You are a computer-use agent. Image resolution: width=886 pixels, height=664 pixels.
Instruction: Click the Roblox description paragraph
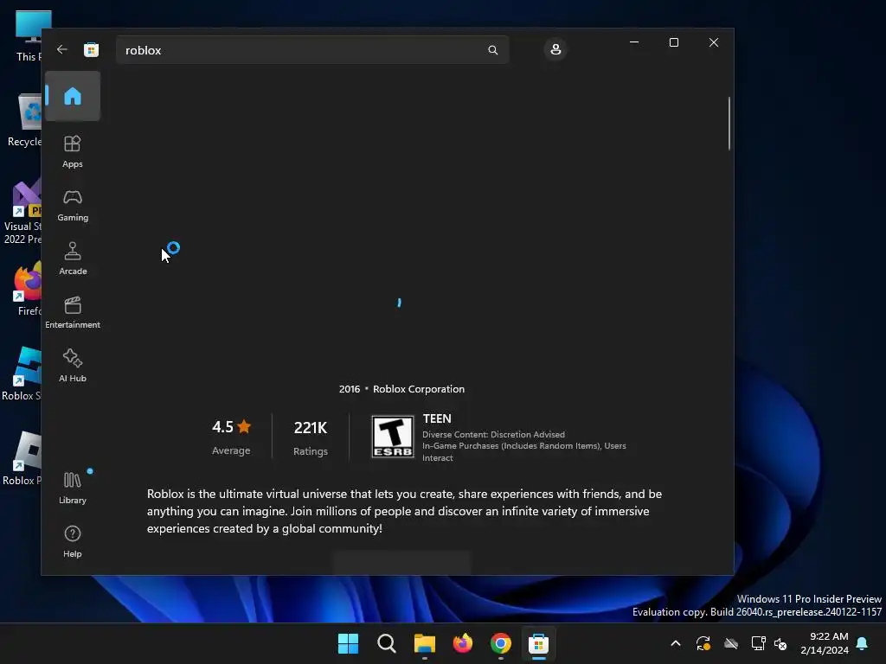(405, 511)
